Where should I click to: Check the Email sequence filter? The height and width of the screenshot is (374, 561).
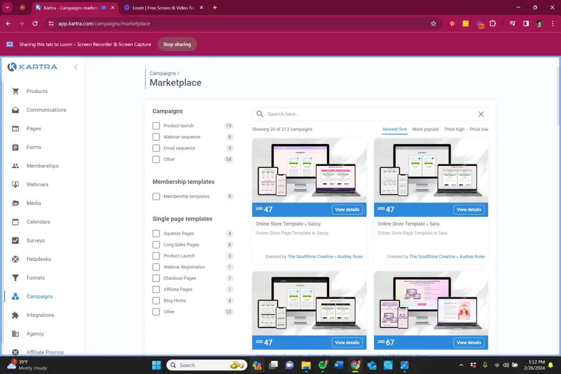tap(156, 148)
